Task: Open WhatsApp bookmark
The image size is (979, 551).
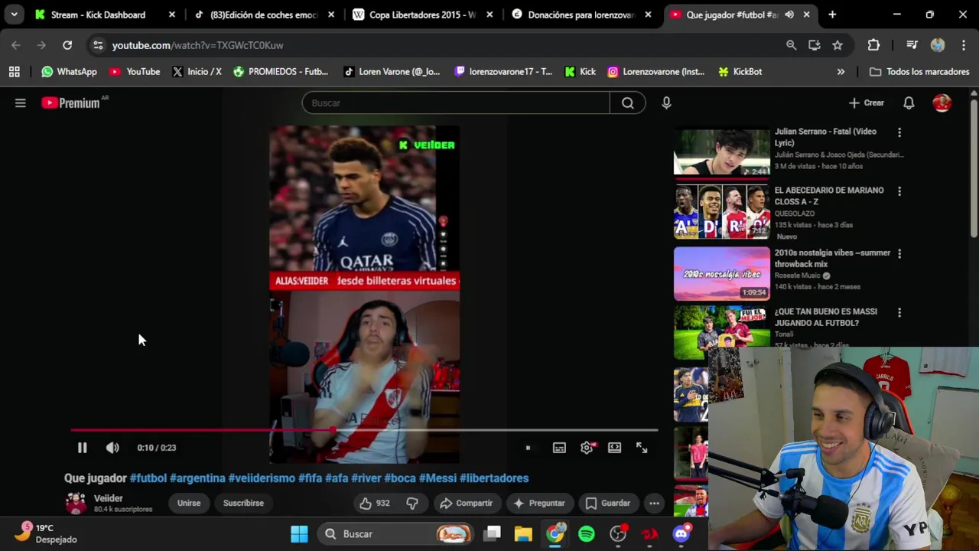Action: coord(69,72)
